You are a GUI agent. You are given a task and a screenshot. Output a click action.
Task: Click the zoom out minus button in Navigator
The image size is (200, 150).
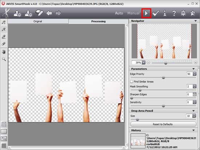(148, 62)
